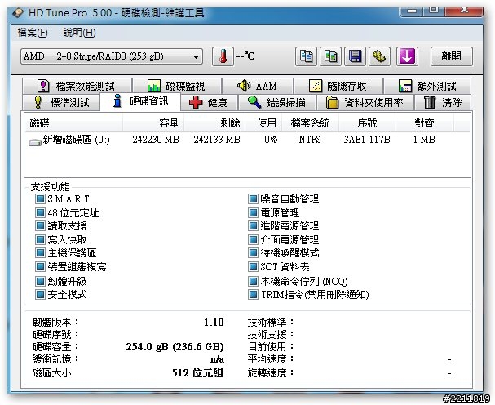The width and height of the screenshot is (495, 405).
Task: Click the 剩餘 column header
Action: point(214,122)
